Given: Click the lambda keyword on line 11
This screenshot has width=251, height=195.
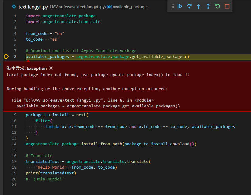Looking at the screenshot, I should (x=52, y=127).
